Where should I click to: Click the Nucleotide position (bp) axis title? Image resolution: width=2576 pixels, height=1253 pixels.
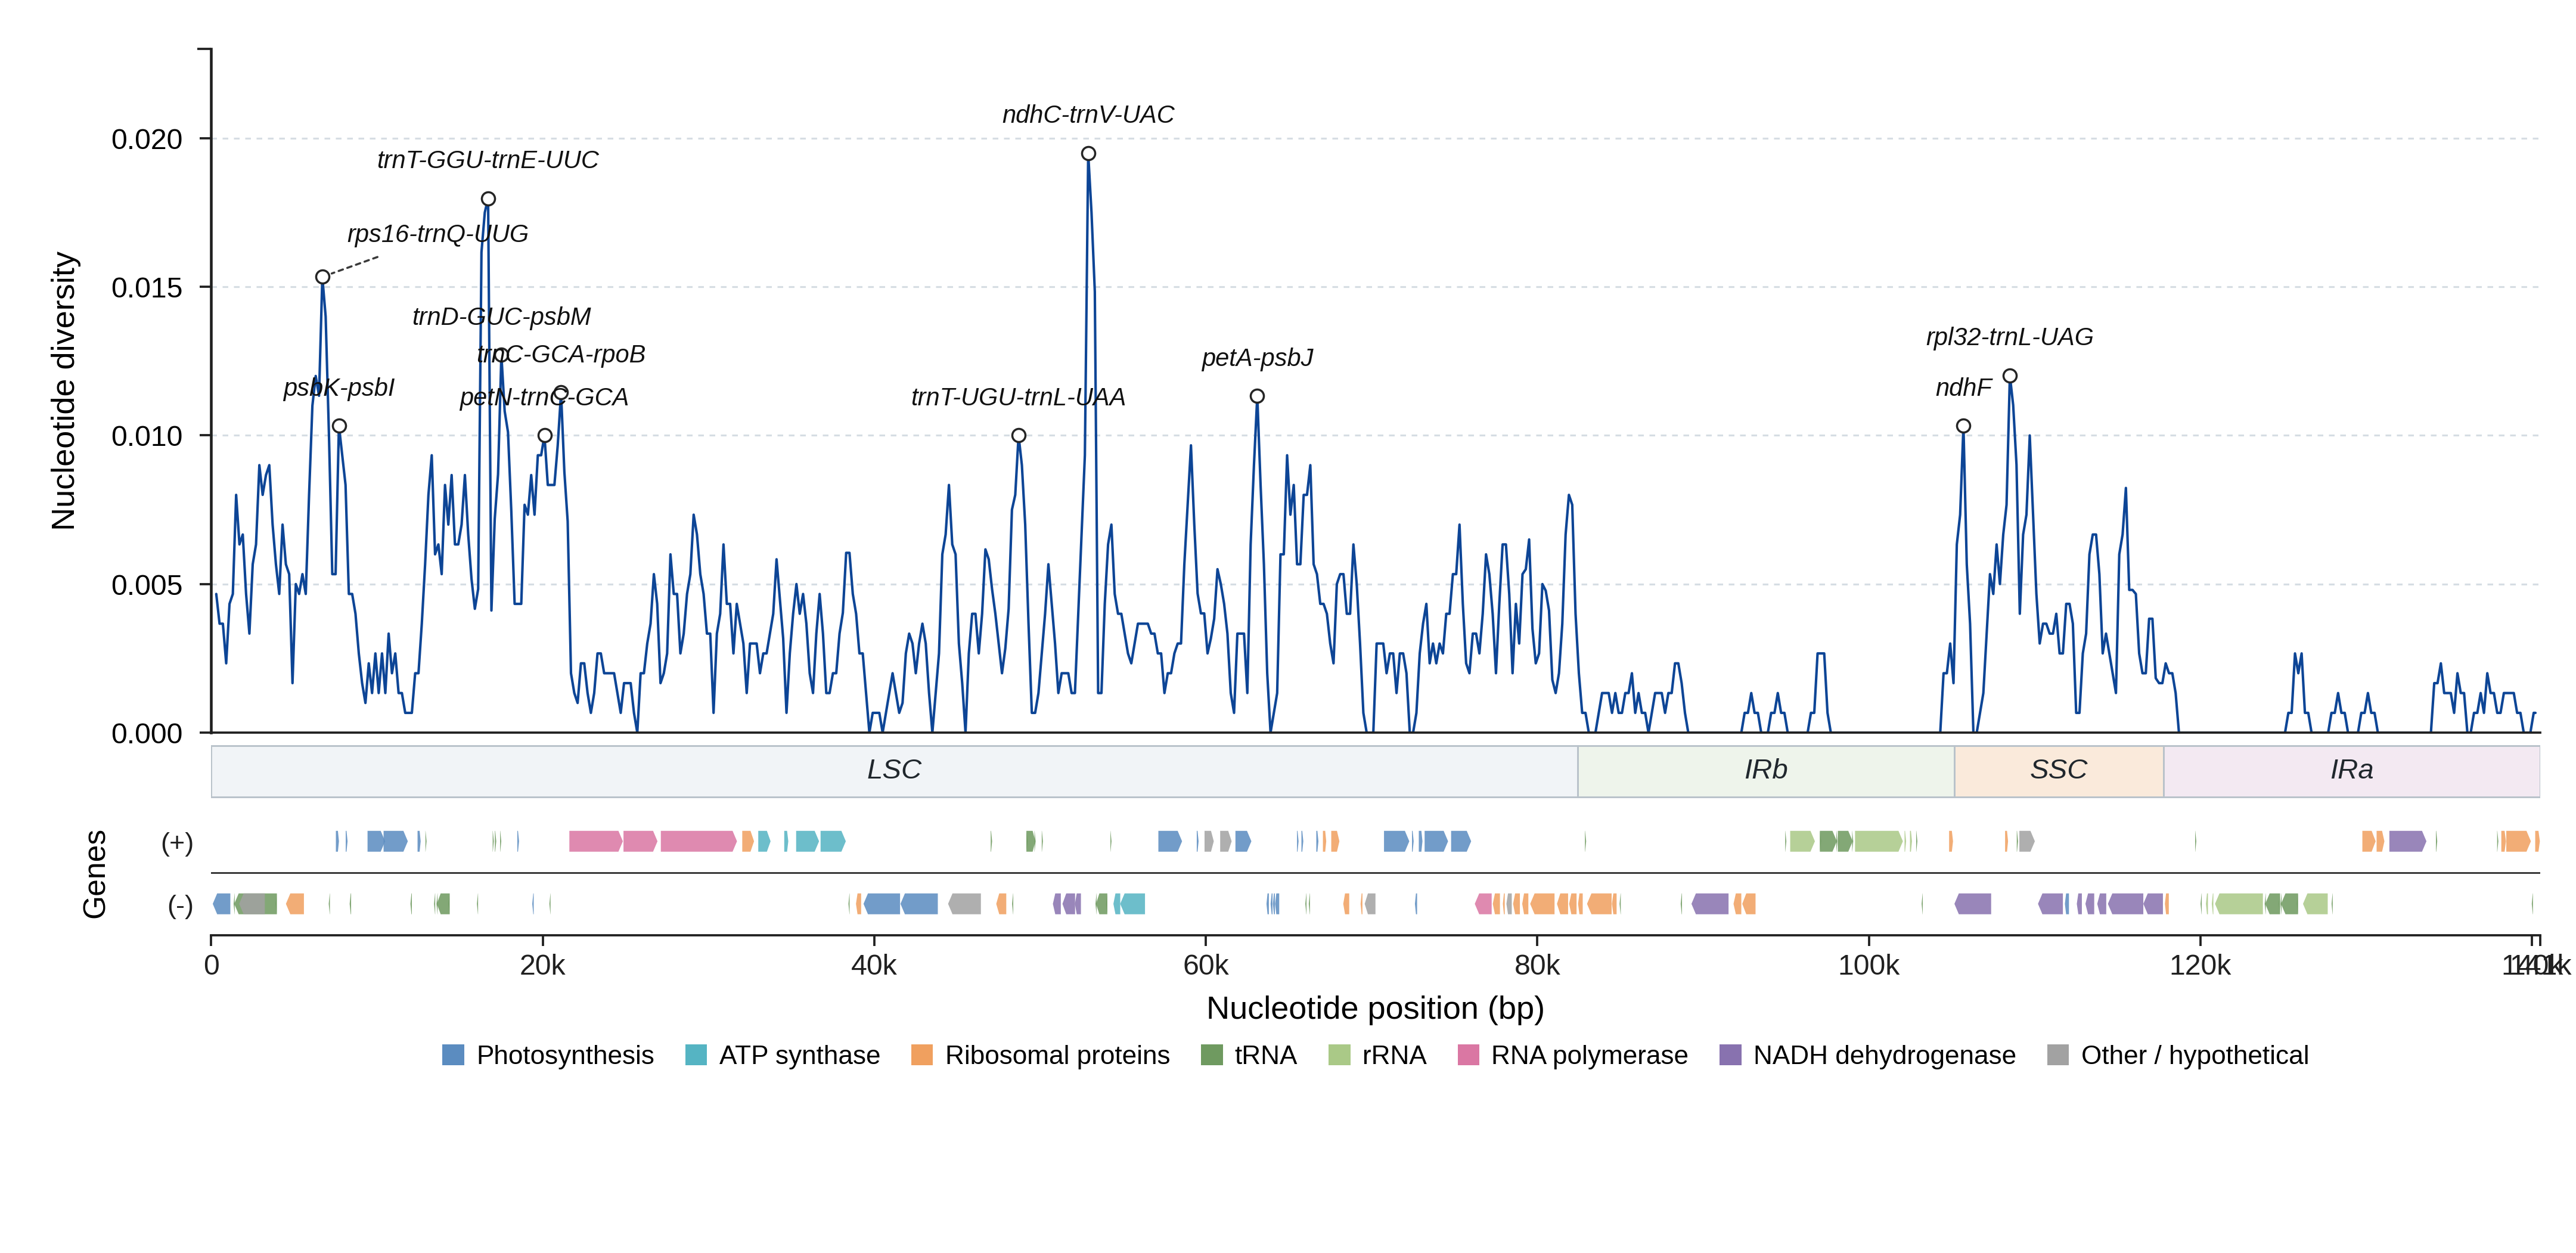point(1375,1008)
